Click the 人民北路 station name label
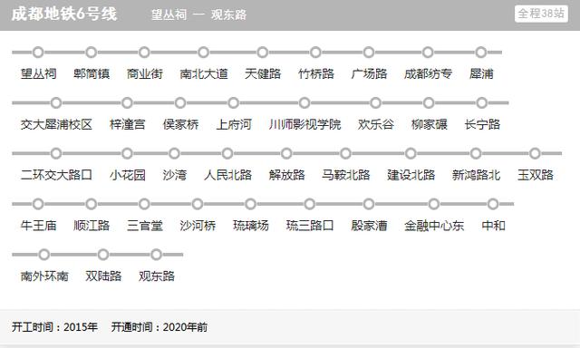Viewport: 580px width, 348px height. 227,175
